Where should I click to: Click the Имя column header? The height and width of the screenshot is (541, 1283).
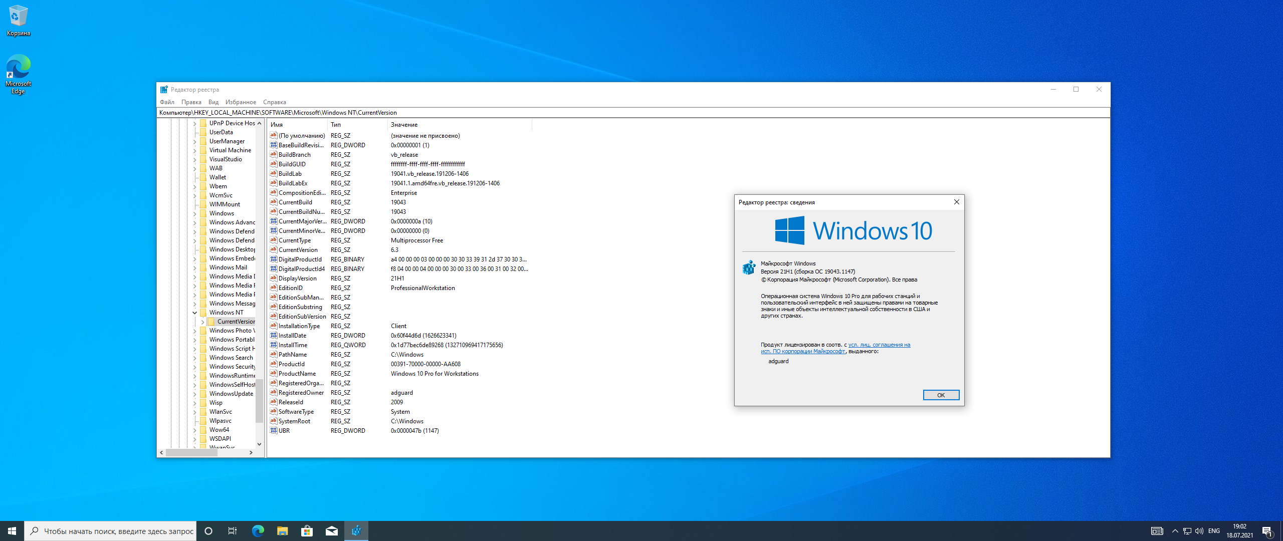(x=298, y=125)
